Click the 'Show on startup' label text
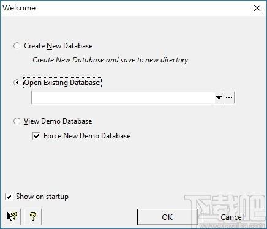The width and height of the screenshot is (267, 229). click(x=42, y=197)
